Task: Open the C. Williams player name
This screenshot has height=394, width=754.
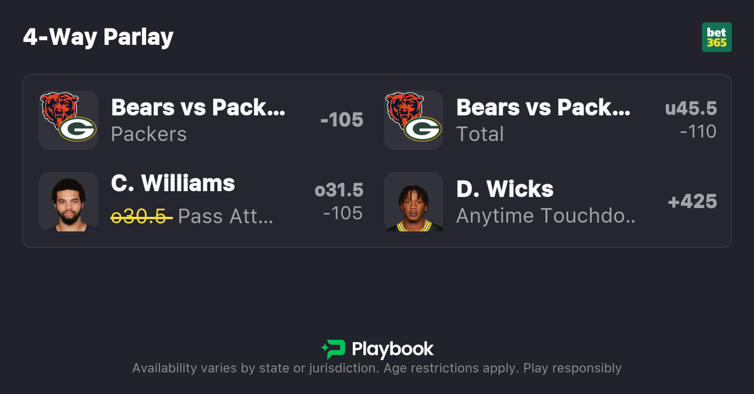Action: (x=173, y=184)
